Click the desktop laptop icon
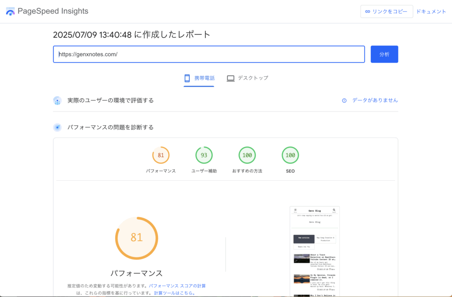The height and width of the screenshot is (297, 452). pos(230,78)
